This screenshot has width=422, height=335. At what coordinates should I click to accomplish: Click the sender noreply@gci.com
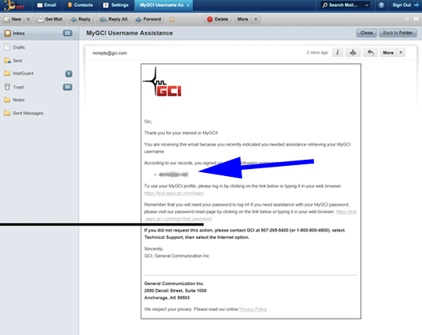[x=109, y=53]
